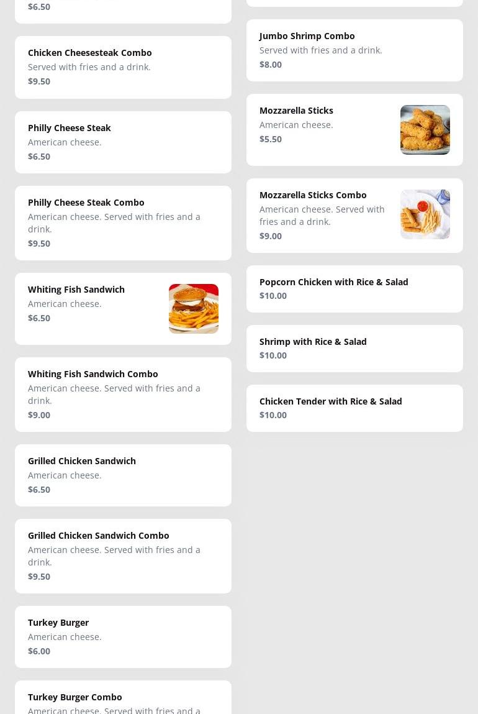
Task: Select the Turkey Burger menu item
Action: click(x=58, y=623)
